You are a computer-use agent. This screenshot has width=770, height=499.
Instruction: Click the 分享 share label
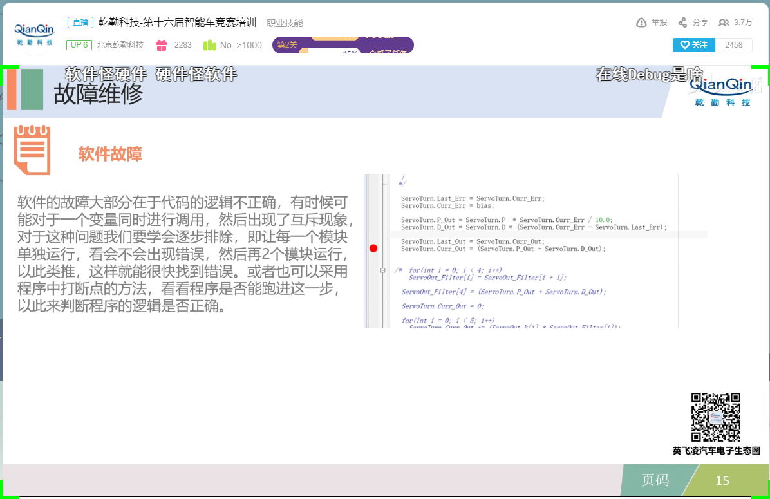pos(700,23)
